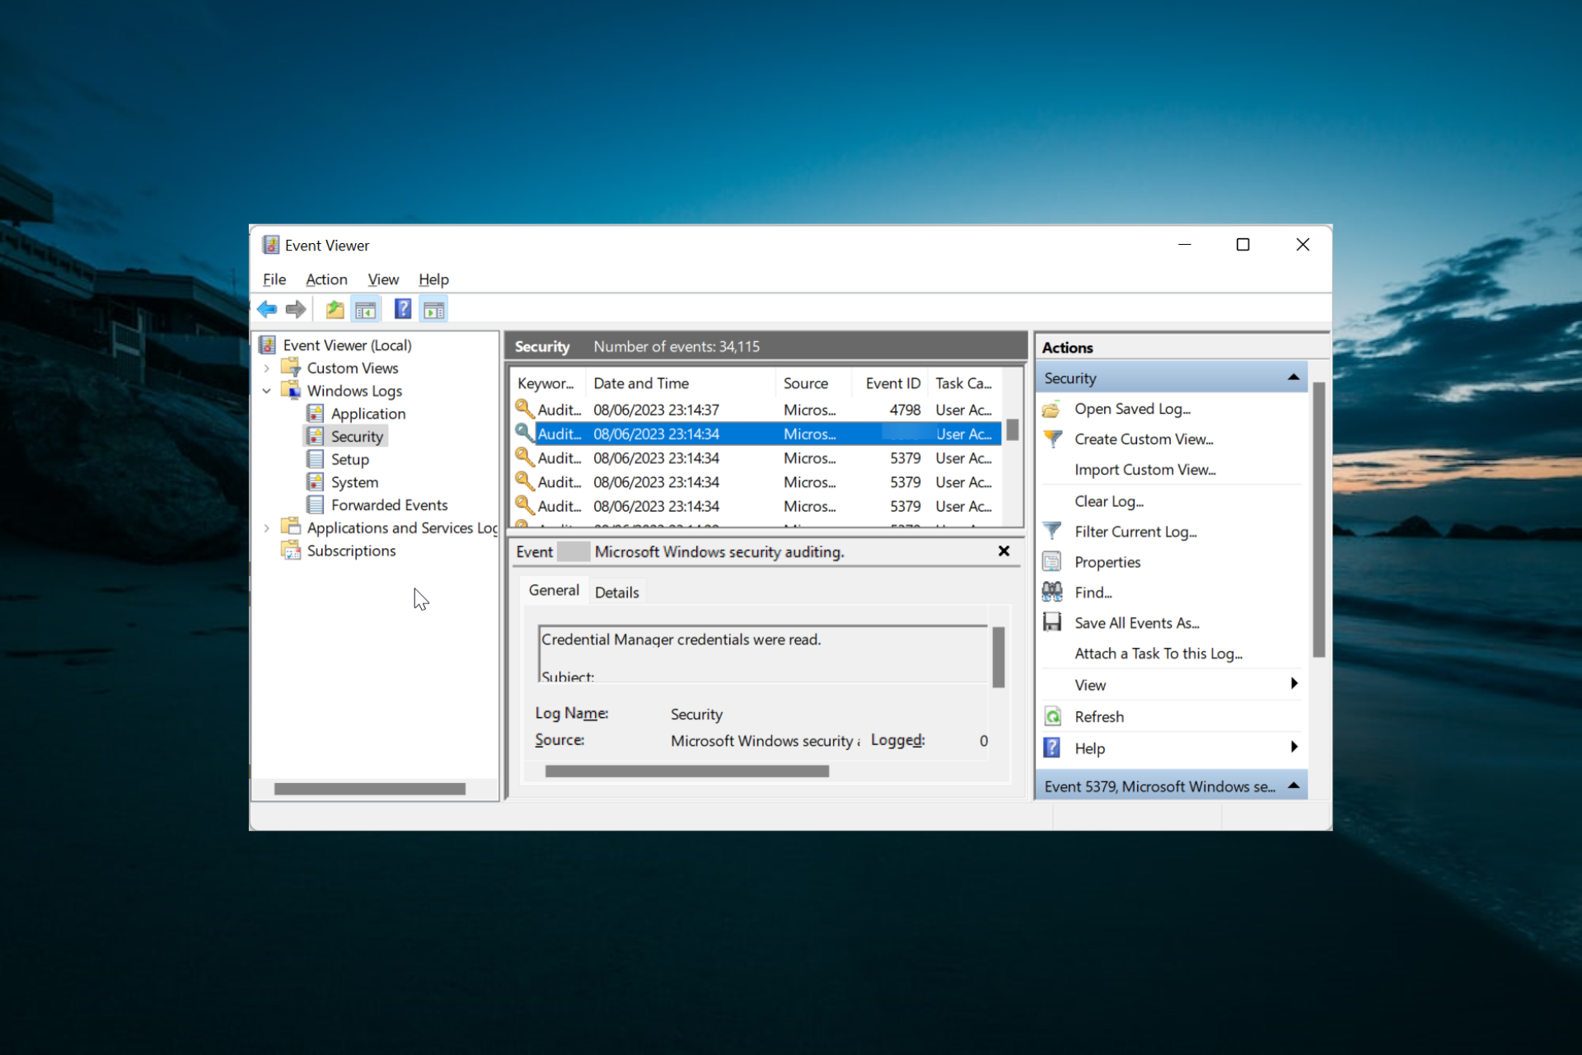Click the Save All Events floppy icon
This screenshot has height=1055, width=1582.
pyautogui.click(x=1052, y=622)
